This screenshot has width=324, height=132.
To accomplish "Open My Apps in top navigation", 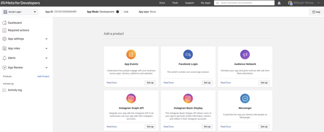I will pyautogui.click(x=206, y=3).
